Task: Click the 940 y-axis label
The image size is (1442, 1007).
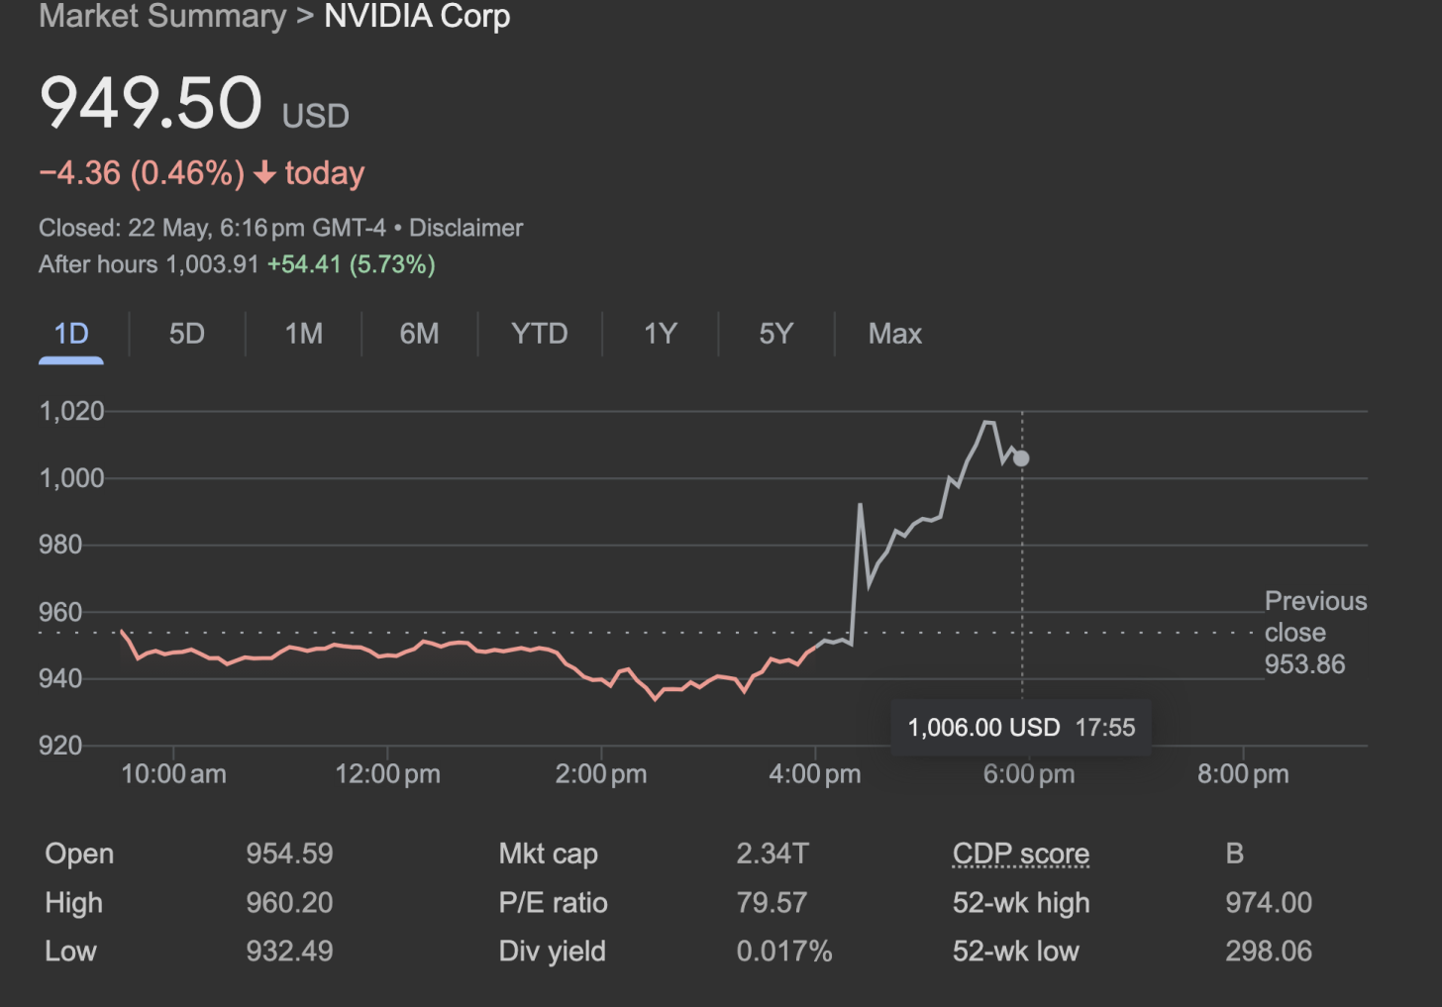Action: tap(60, 678)
